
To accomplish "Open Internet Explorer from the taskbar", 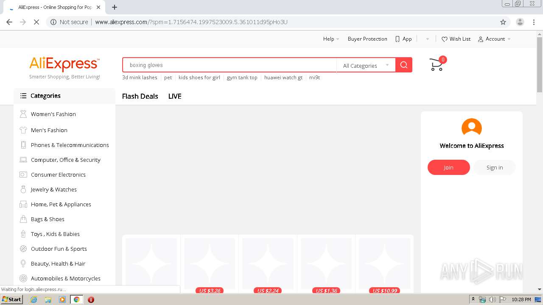I will (x=34, y=299).
